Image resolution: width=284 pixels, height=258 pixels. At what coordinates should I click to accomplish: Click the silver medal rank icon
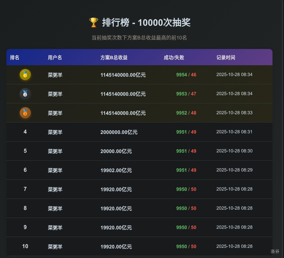(x=25, y=94)
